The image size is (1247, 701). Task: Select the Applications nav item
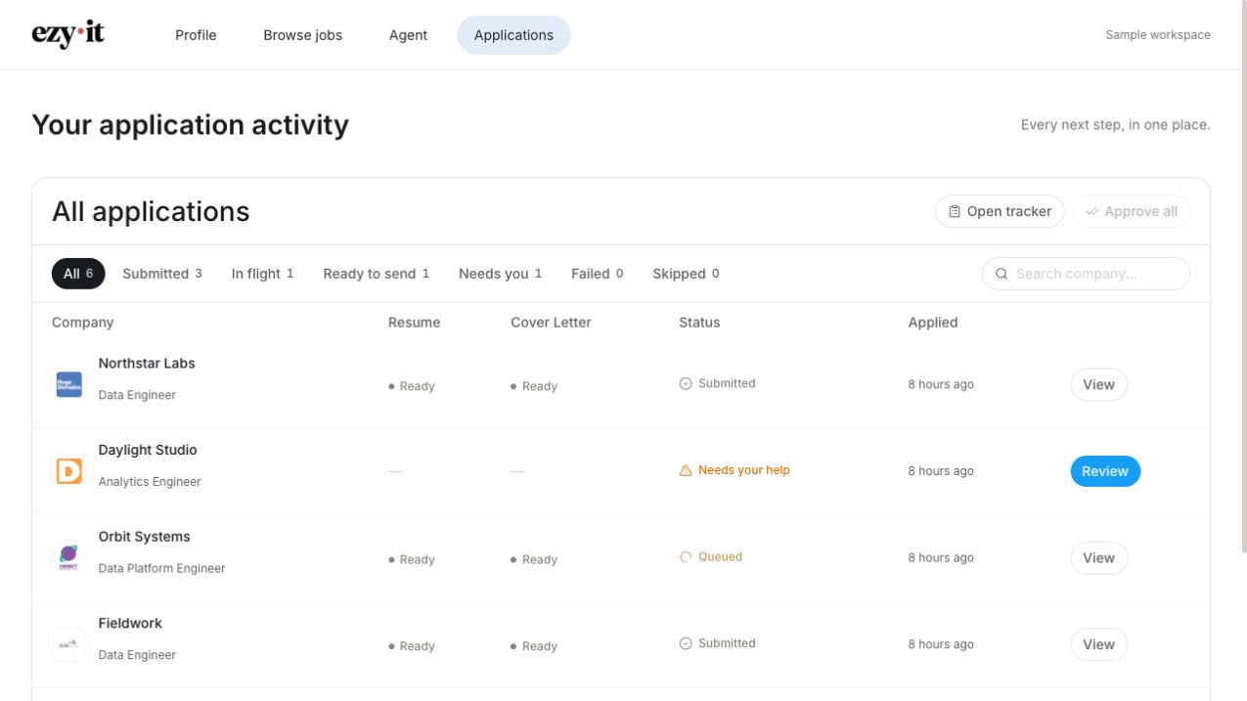click(513, 35)
